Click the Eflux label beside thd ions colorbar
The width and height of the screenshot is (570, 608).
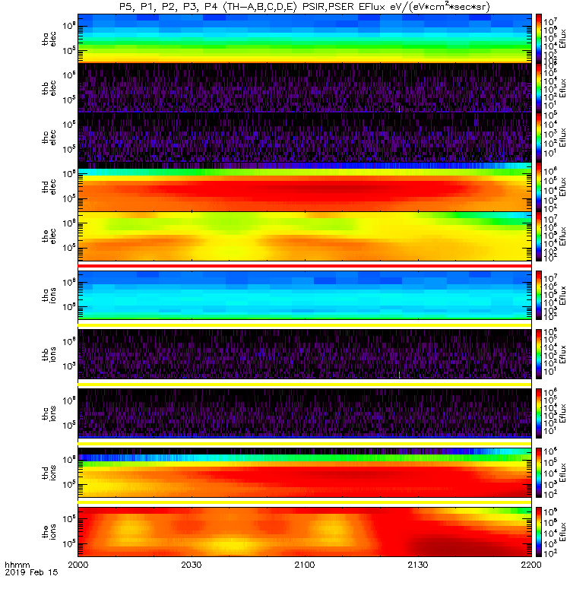pyautogui.click(x=562, y=473)
